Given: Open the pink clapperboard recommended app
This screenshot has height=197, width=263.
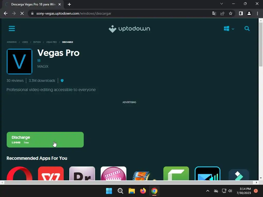Looking at the screenshot, I should 114,174.
